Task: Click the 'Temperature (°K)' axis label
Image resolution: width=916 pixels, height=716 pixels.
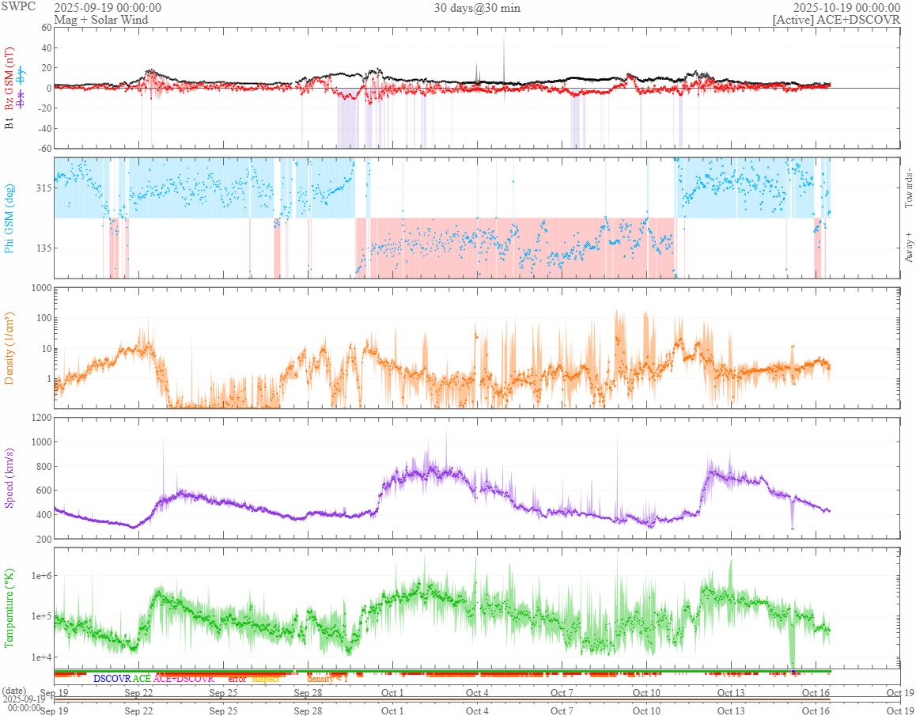Action: click(x=9, y=608)
